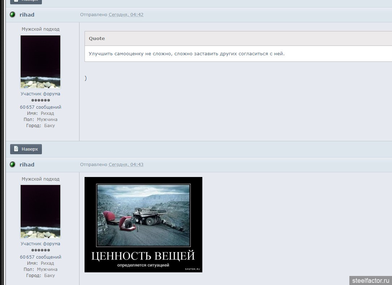Click the word Отправлено before Сегодня, 04:42
Screen dimensions: 392x285
(x=94, y=15)
